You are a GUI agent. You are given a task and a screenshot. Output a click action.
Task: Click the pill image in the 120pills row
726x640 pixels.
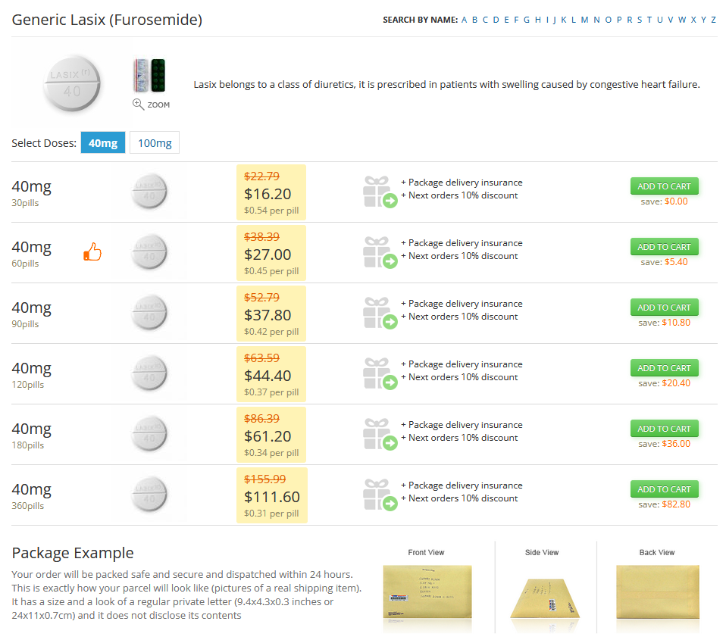pos(149,373)
